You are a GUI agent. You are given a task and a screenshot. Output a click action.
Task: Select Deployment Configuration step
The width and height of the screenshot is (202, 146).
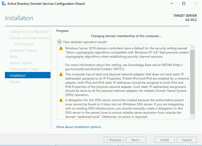click(29, 32)
